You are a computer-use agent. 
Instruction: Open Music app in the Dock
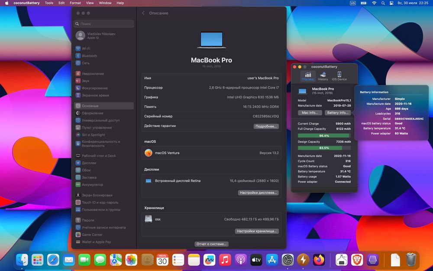tap(225, 260)
